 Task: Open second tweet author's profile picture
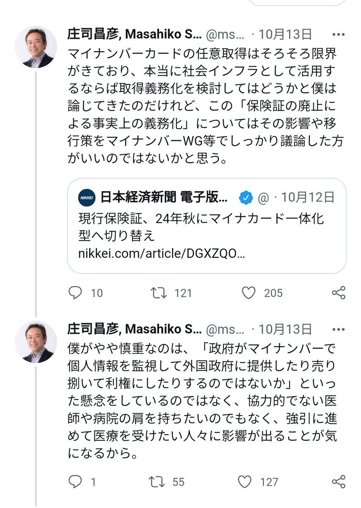pyautogui.click(x=36, y=342)
